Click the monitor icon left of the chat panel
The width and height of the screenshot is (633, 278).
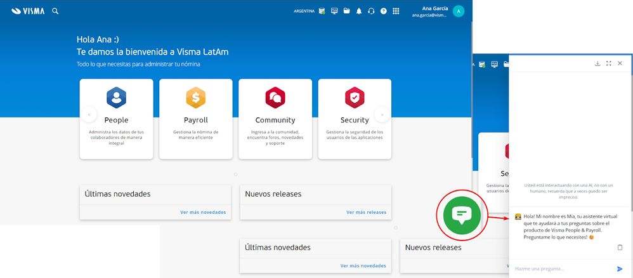click(x=494, y=64)
